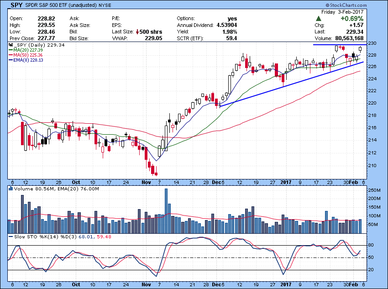The width and height of the screenshot is (388, 289).
Task: Click the Chg value +1.57
Action: (x=357, y=25)
